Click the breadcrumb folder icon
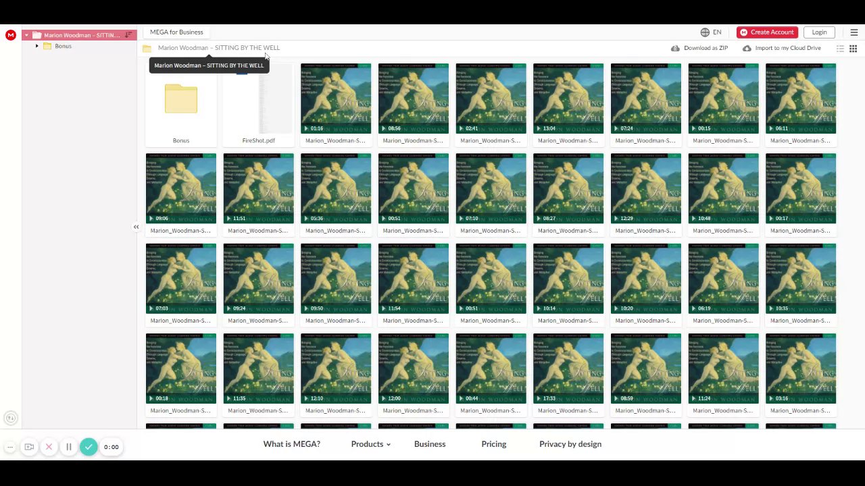 coord(147,48)
